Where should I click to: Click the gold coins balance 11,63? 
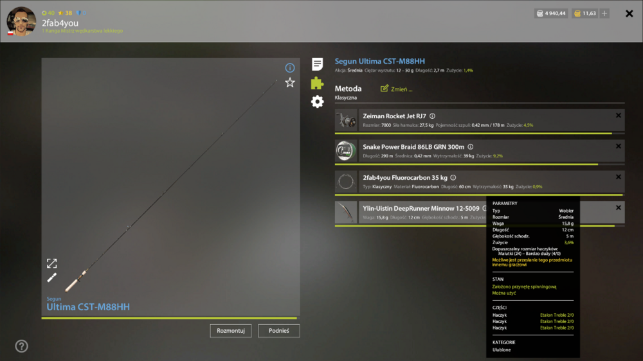click(585, 13)
